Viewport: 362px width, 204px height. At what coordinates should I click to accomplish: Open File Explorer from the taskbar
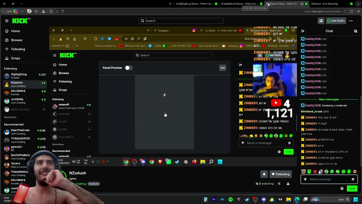(x=288, y=200)
